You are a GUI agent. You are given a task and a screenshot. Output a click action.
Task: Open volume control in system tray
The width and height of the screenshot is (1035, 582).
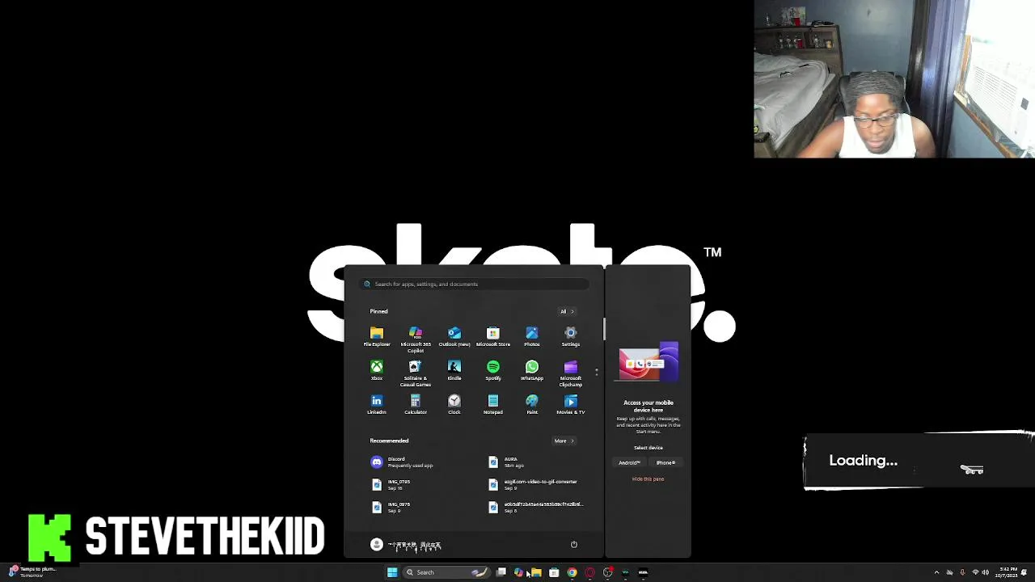tap(985, 572)
